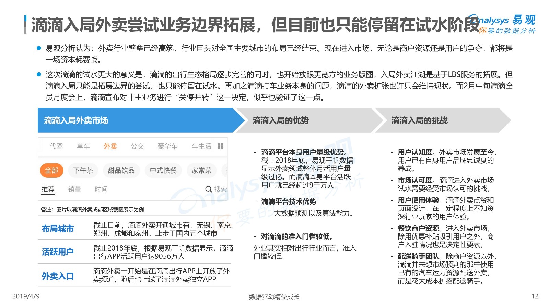Click the date 2019/4/9 in footer
This screenshot has height=308, width=549.
(26, 296)
